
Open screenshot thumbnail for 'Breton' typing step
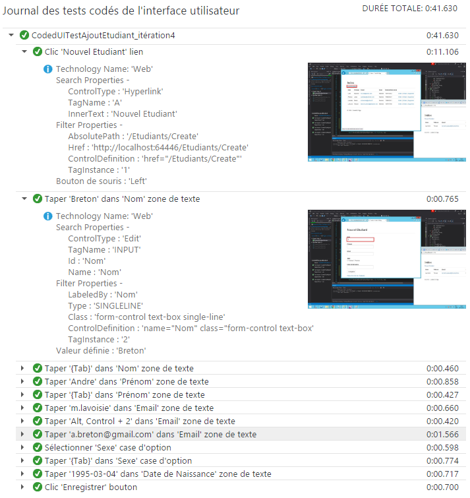[x=387, y=259]
